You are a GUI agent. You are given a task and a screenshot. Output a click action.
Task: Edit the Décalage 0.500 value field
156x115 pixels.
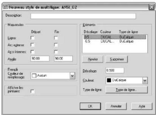pyautogui.click(x=115, y=70)
